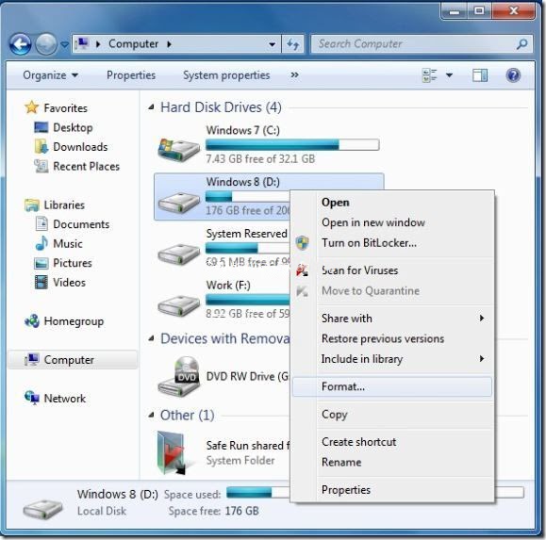Click the Forward navigation arrow button
Viewport: 546px width, 540px height.
pos(46,44)
